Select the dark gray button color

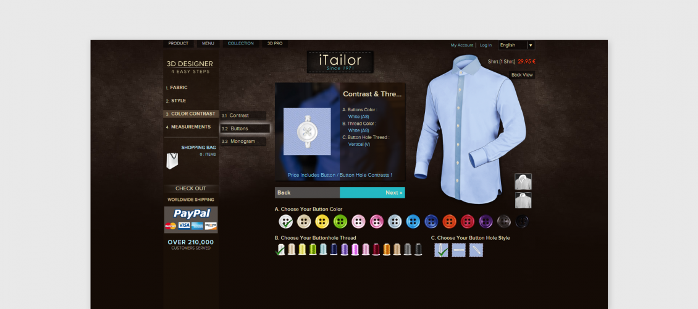pos(504,221)
